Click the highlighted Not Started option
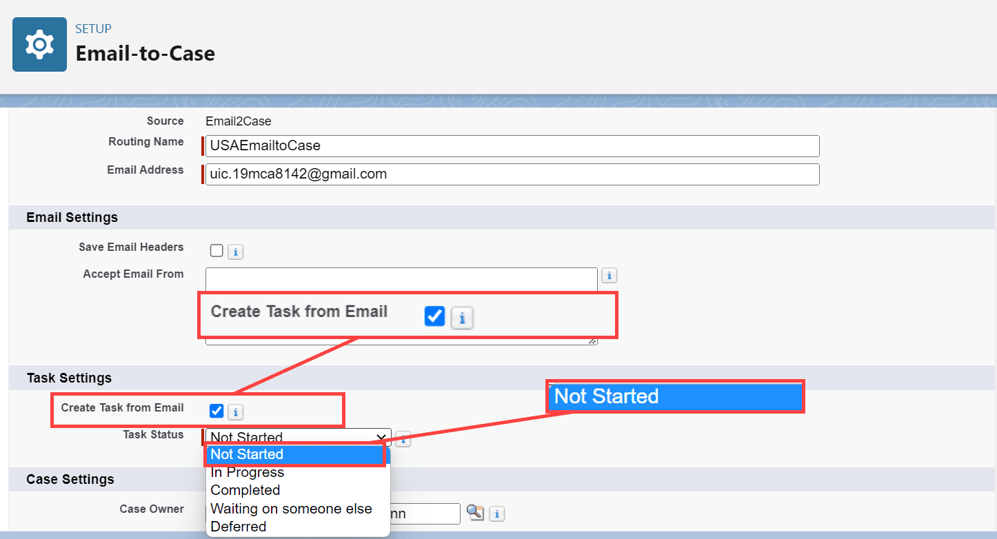 (x=247, y=454)
